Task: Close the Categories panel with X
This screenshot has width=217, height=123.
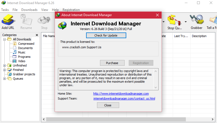Action: [x=37, y=35]
